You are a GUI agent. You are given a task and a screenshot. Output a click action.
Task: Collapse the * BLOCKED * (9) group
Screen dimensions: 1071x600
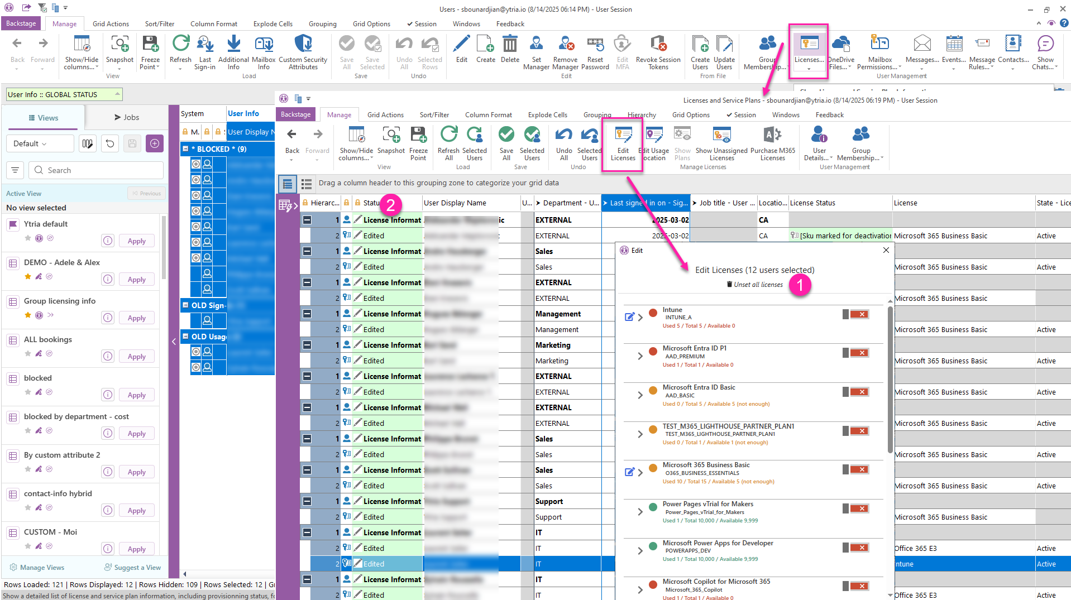coord(186,149)
